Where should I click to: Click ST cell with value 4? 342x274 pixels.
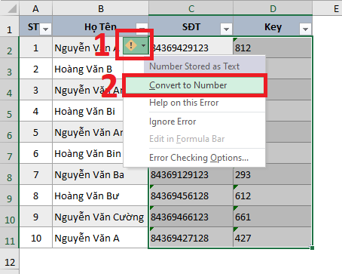coord(36,111)
